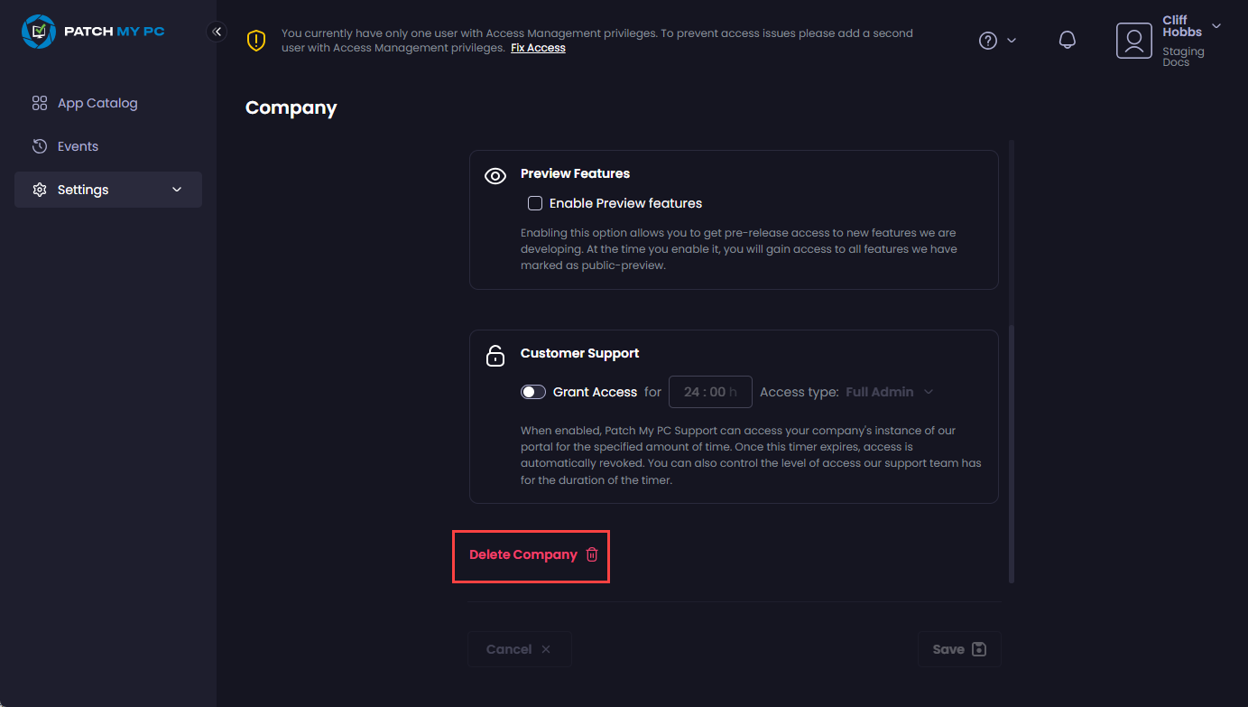Toggle the Grant Access switch
The width and height of the screenshot is (1248, 707).
[533, 392]
